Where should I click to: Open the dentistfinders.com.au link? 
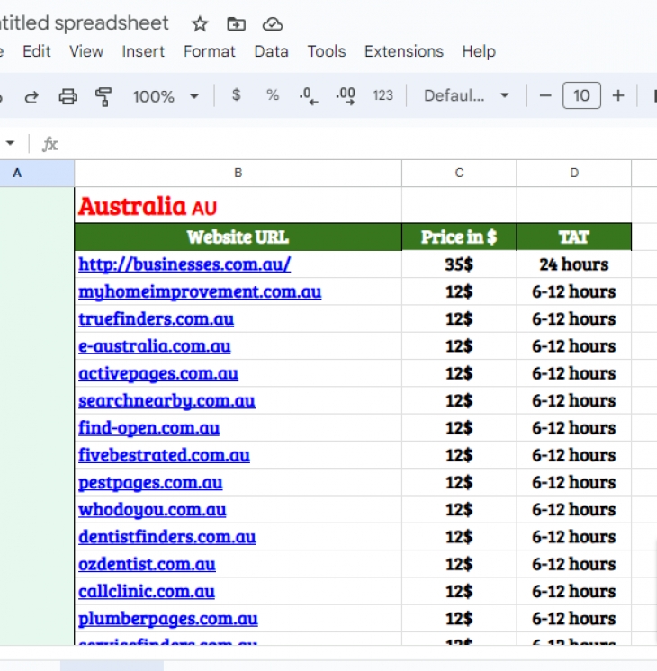point(166,537)
